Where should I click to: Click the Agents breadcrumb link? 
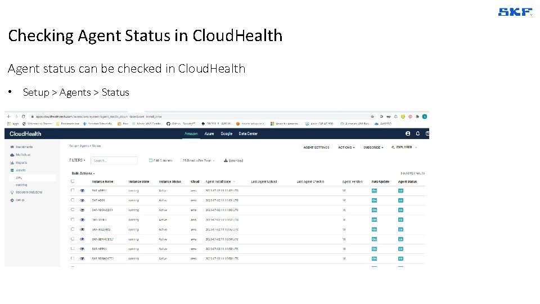84,146
